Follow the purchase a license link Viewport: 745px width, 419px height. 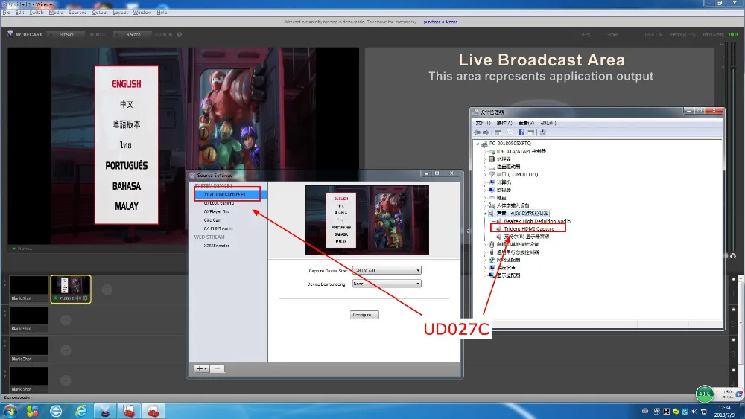pos(440,22)
